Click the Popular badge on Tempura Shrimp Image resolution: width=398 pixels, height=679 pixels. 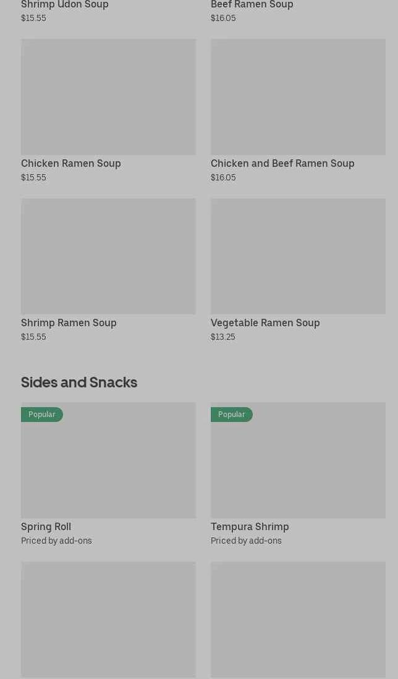[232, 415]
